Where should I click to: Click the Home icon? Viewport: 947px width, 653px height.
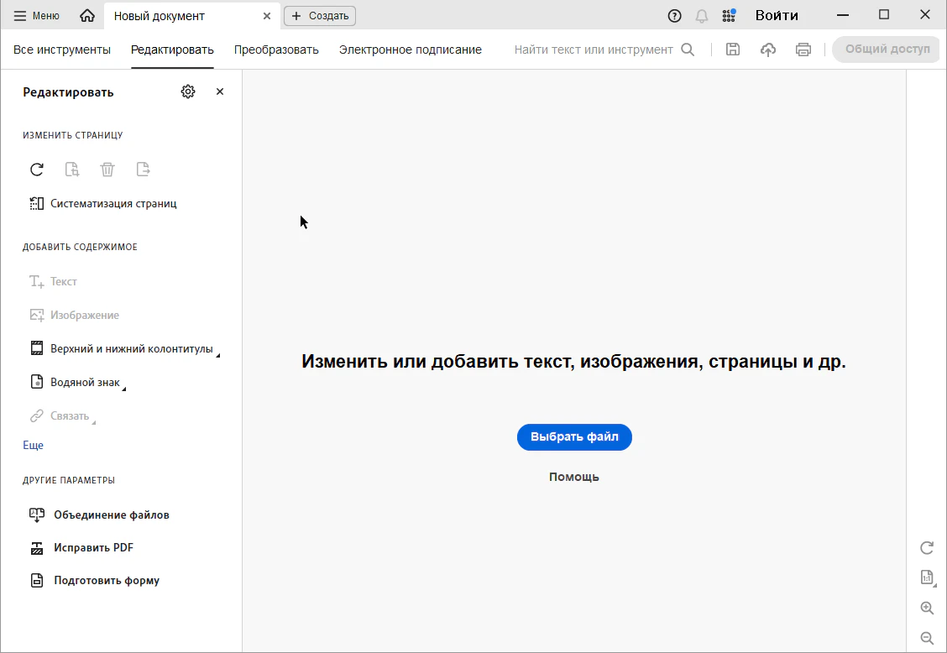pyautogui.click(x=87, y=16)
